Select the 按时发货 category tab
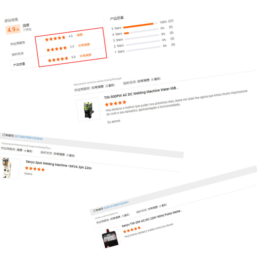The height and width of the screenshot is (257, 257). coord(18,54)
